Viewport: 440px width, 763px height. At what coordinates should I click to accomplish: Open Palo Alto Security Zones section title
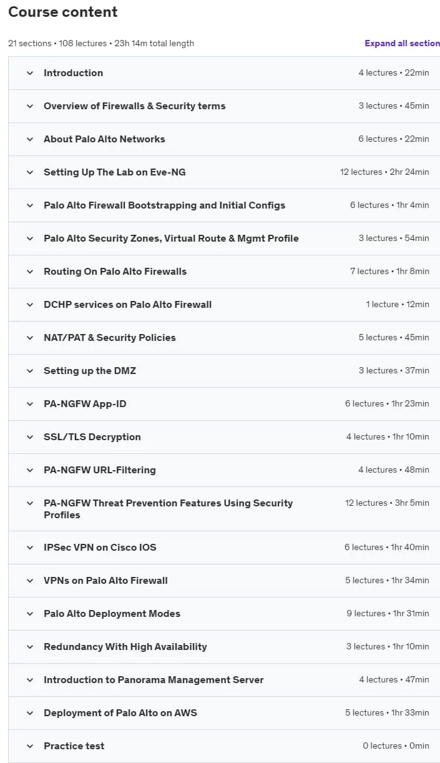coord(171,239)
